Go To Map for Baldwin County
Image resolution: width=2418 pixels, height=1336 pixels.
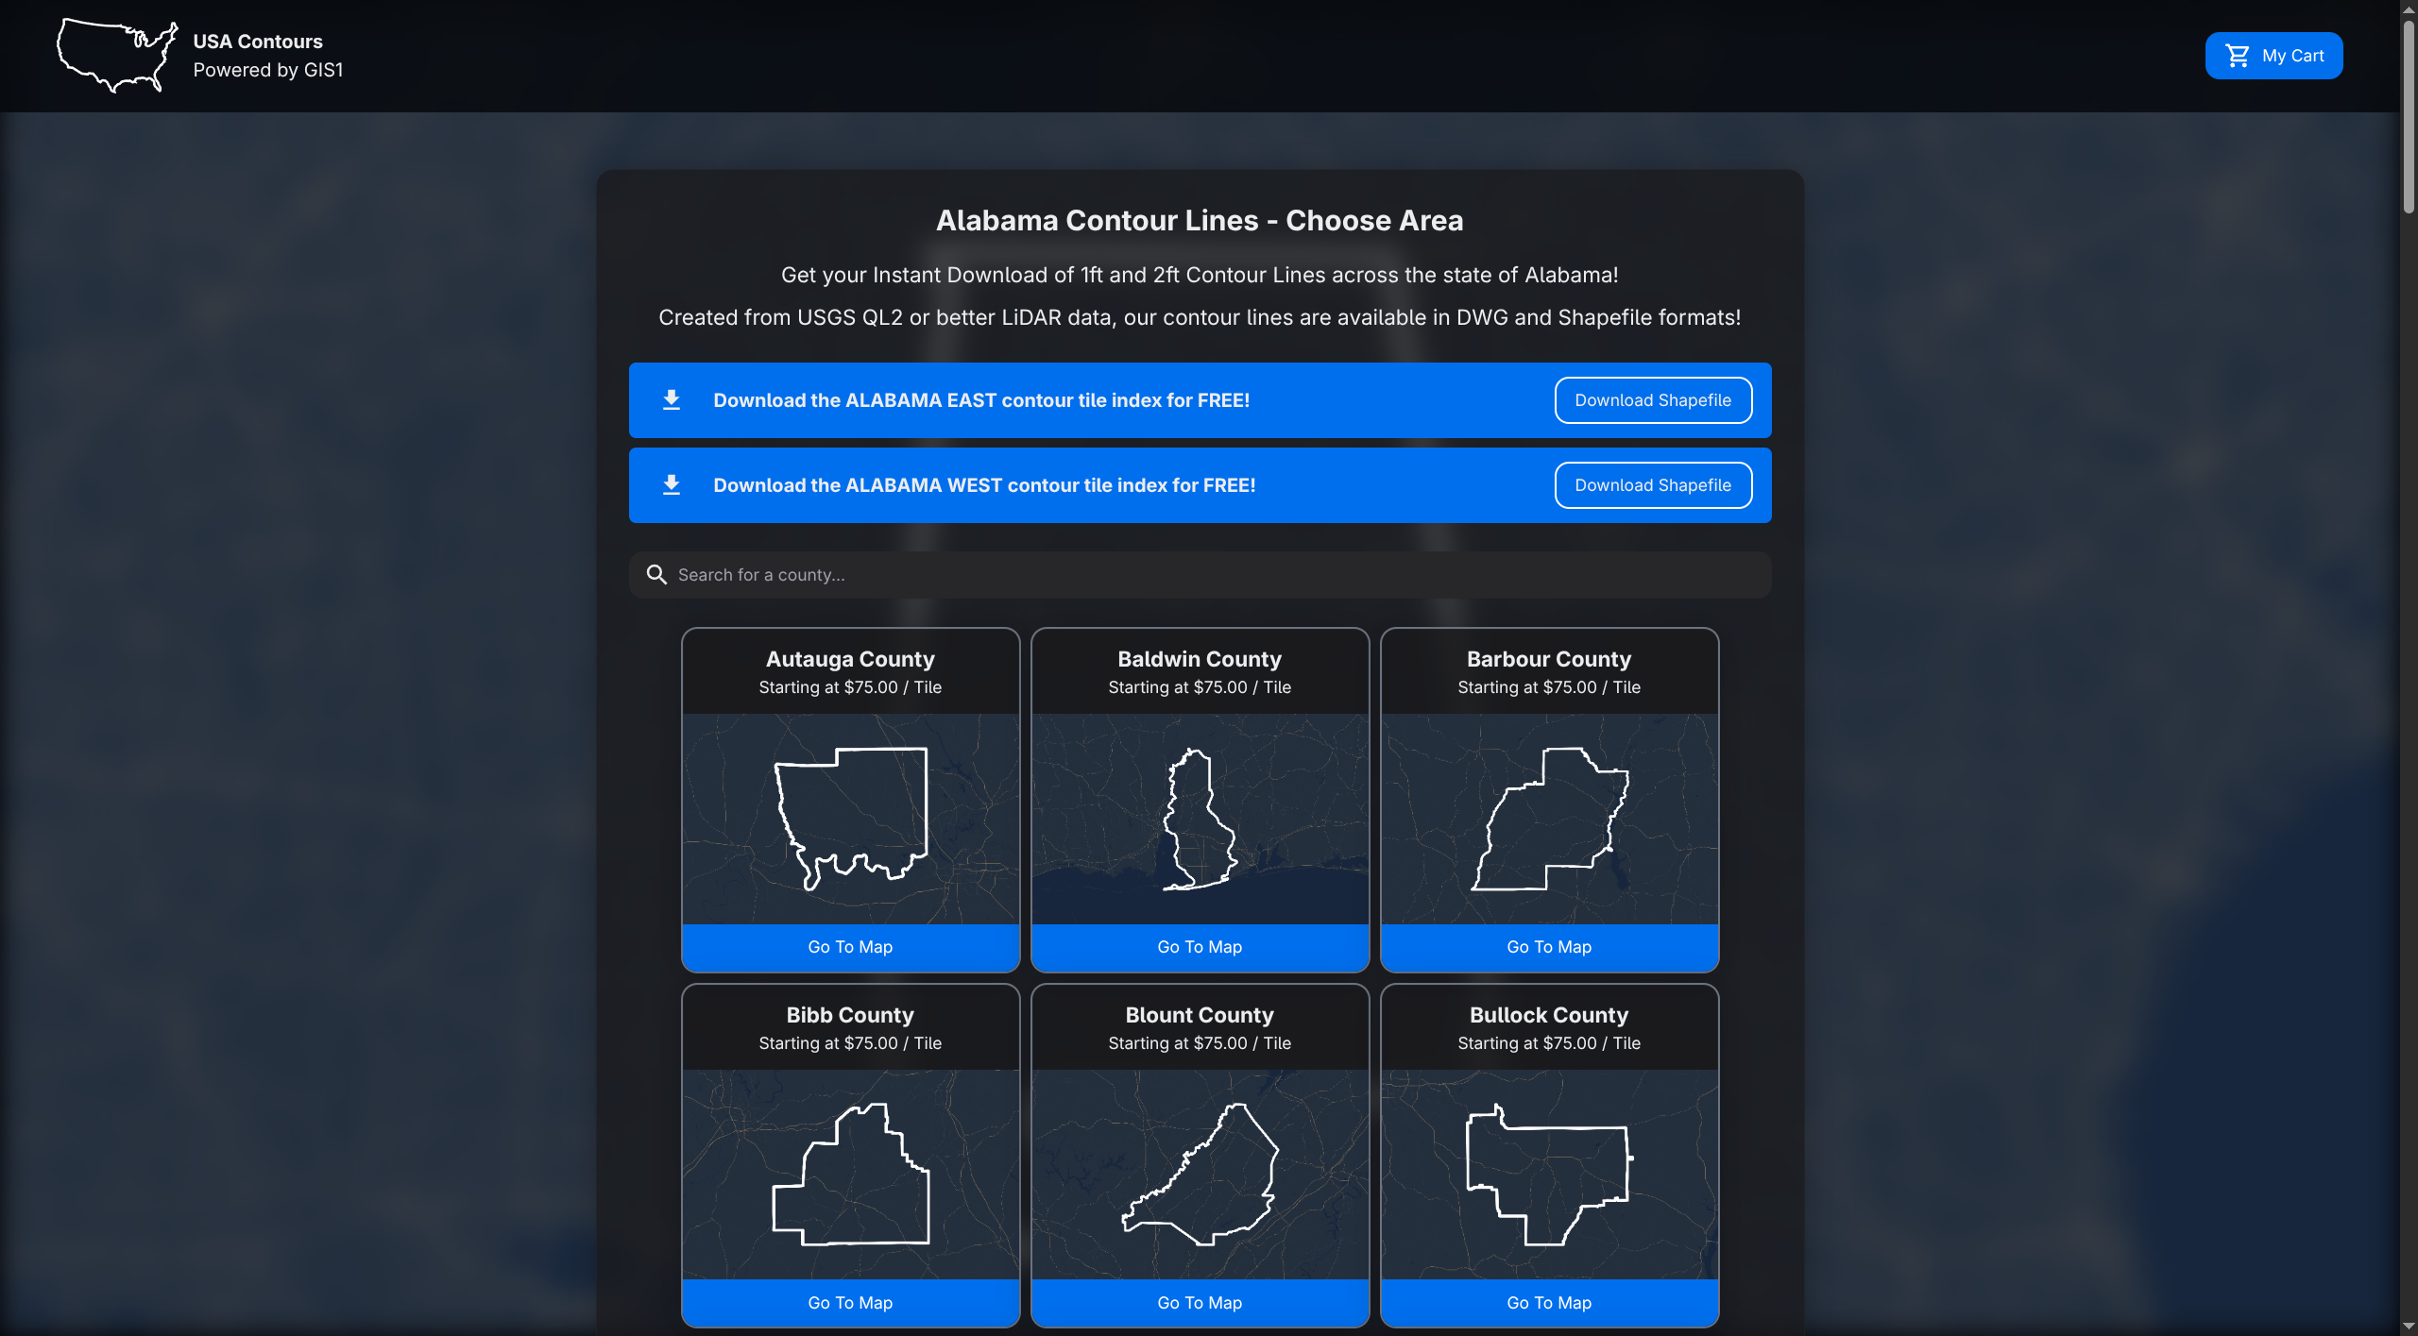[1200, 947]
